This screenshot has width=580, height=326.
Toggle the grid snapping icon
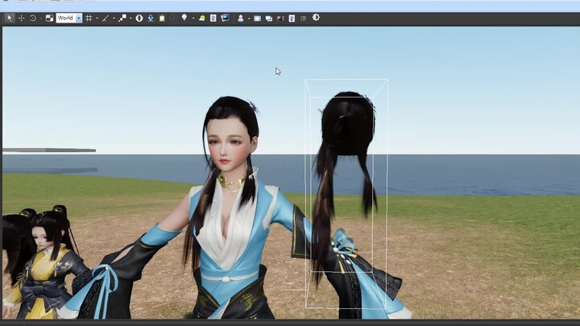click(89, 18)
